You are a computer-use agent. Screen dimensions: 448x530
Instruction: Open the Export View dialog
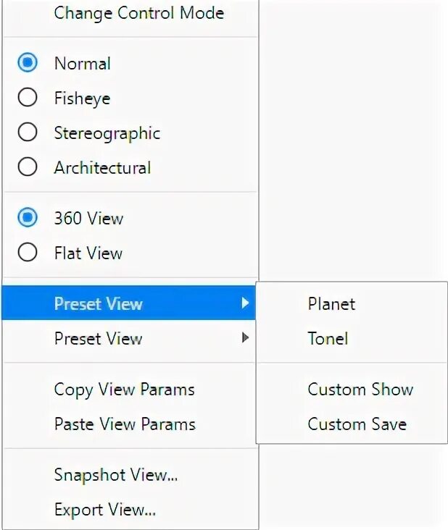pyautogui.click(x=105, y=510)
